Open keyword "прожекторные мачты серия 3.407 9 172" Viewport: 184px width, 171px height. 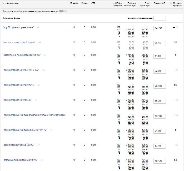pyautogui.click(x=25, y=130)
